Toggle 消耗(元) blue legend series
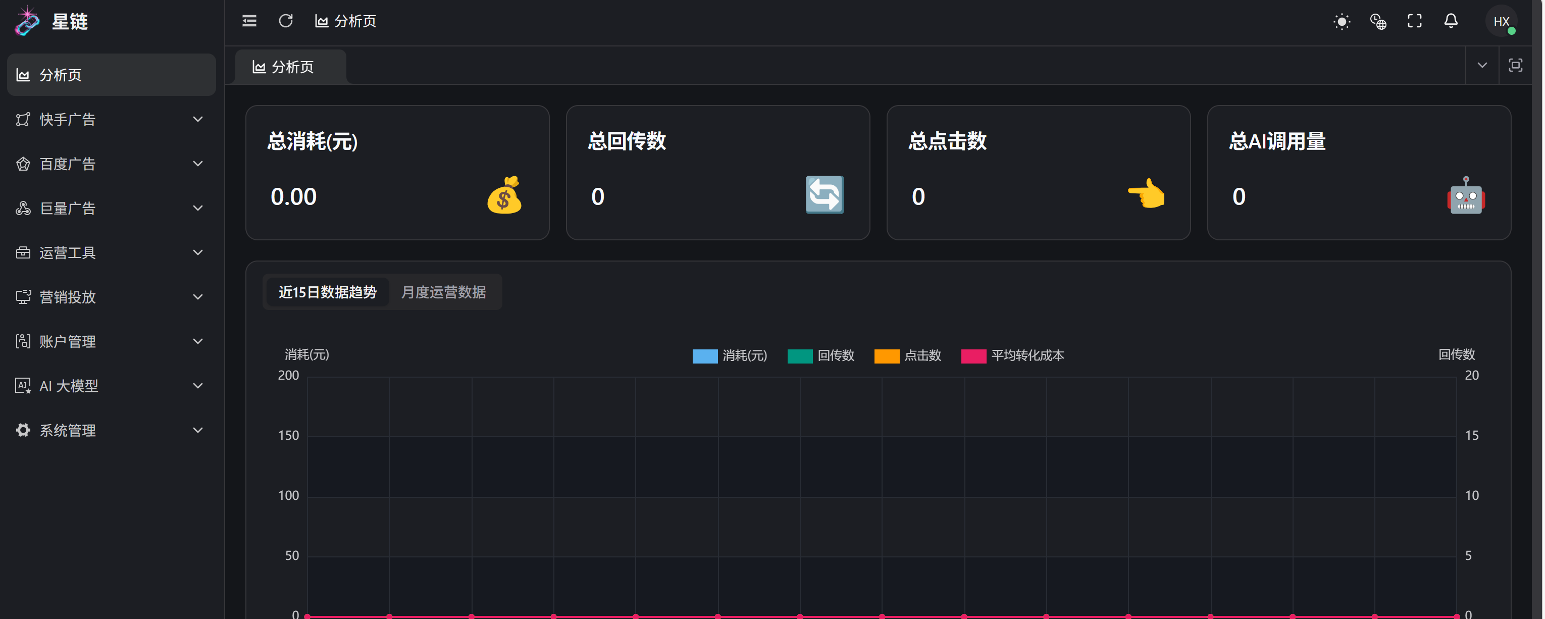Screen dimensions: 1545x619 pos(705,355)
